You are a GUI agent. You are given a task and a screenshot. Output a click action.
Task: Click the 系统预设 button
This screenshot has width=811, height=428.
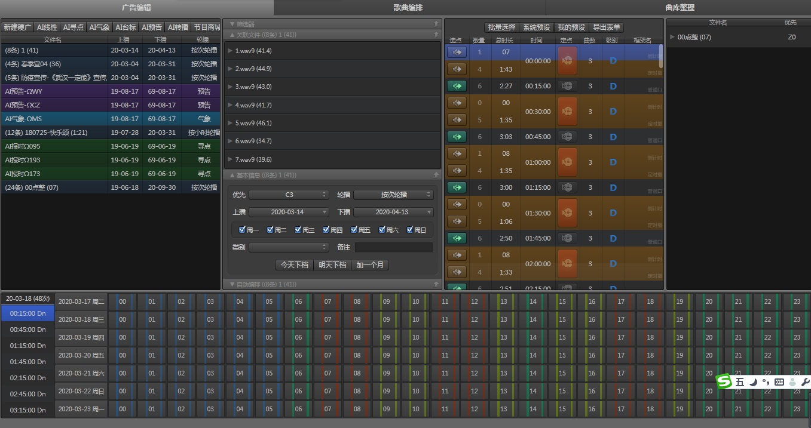tap(537, 27)
